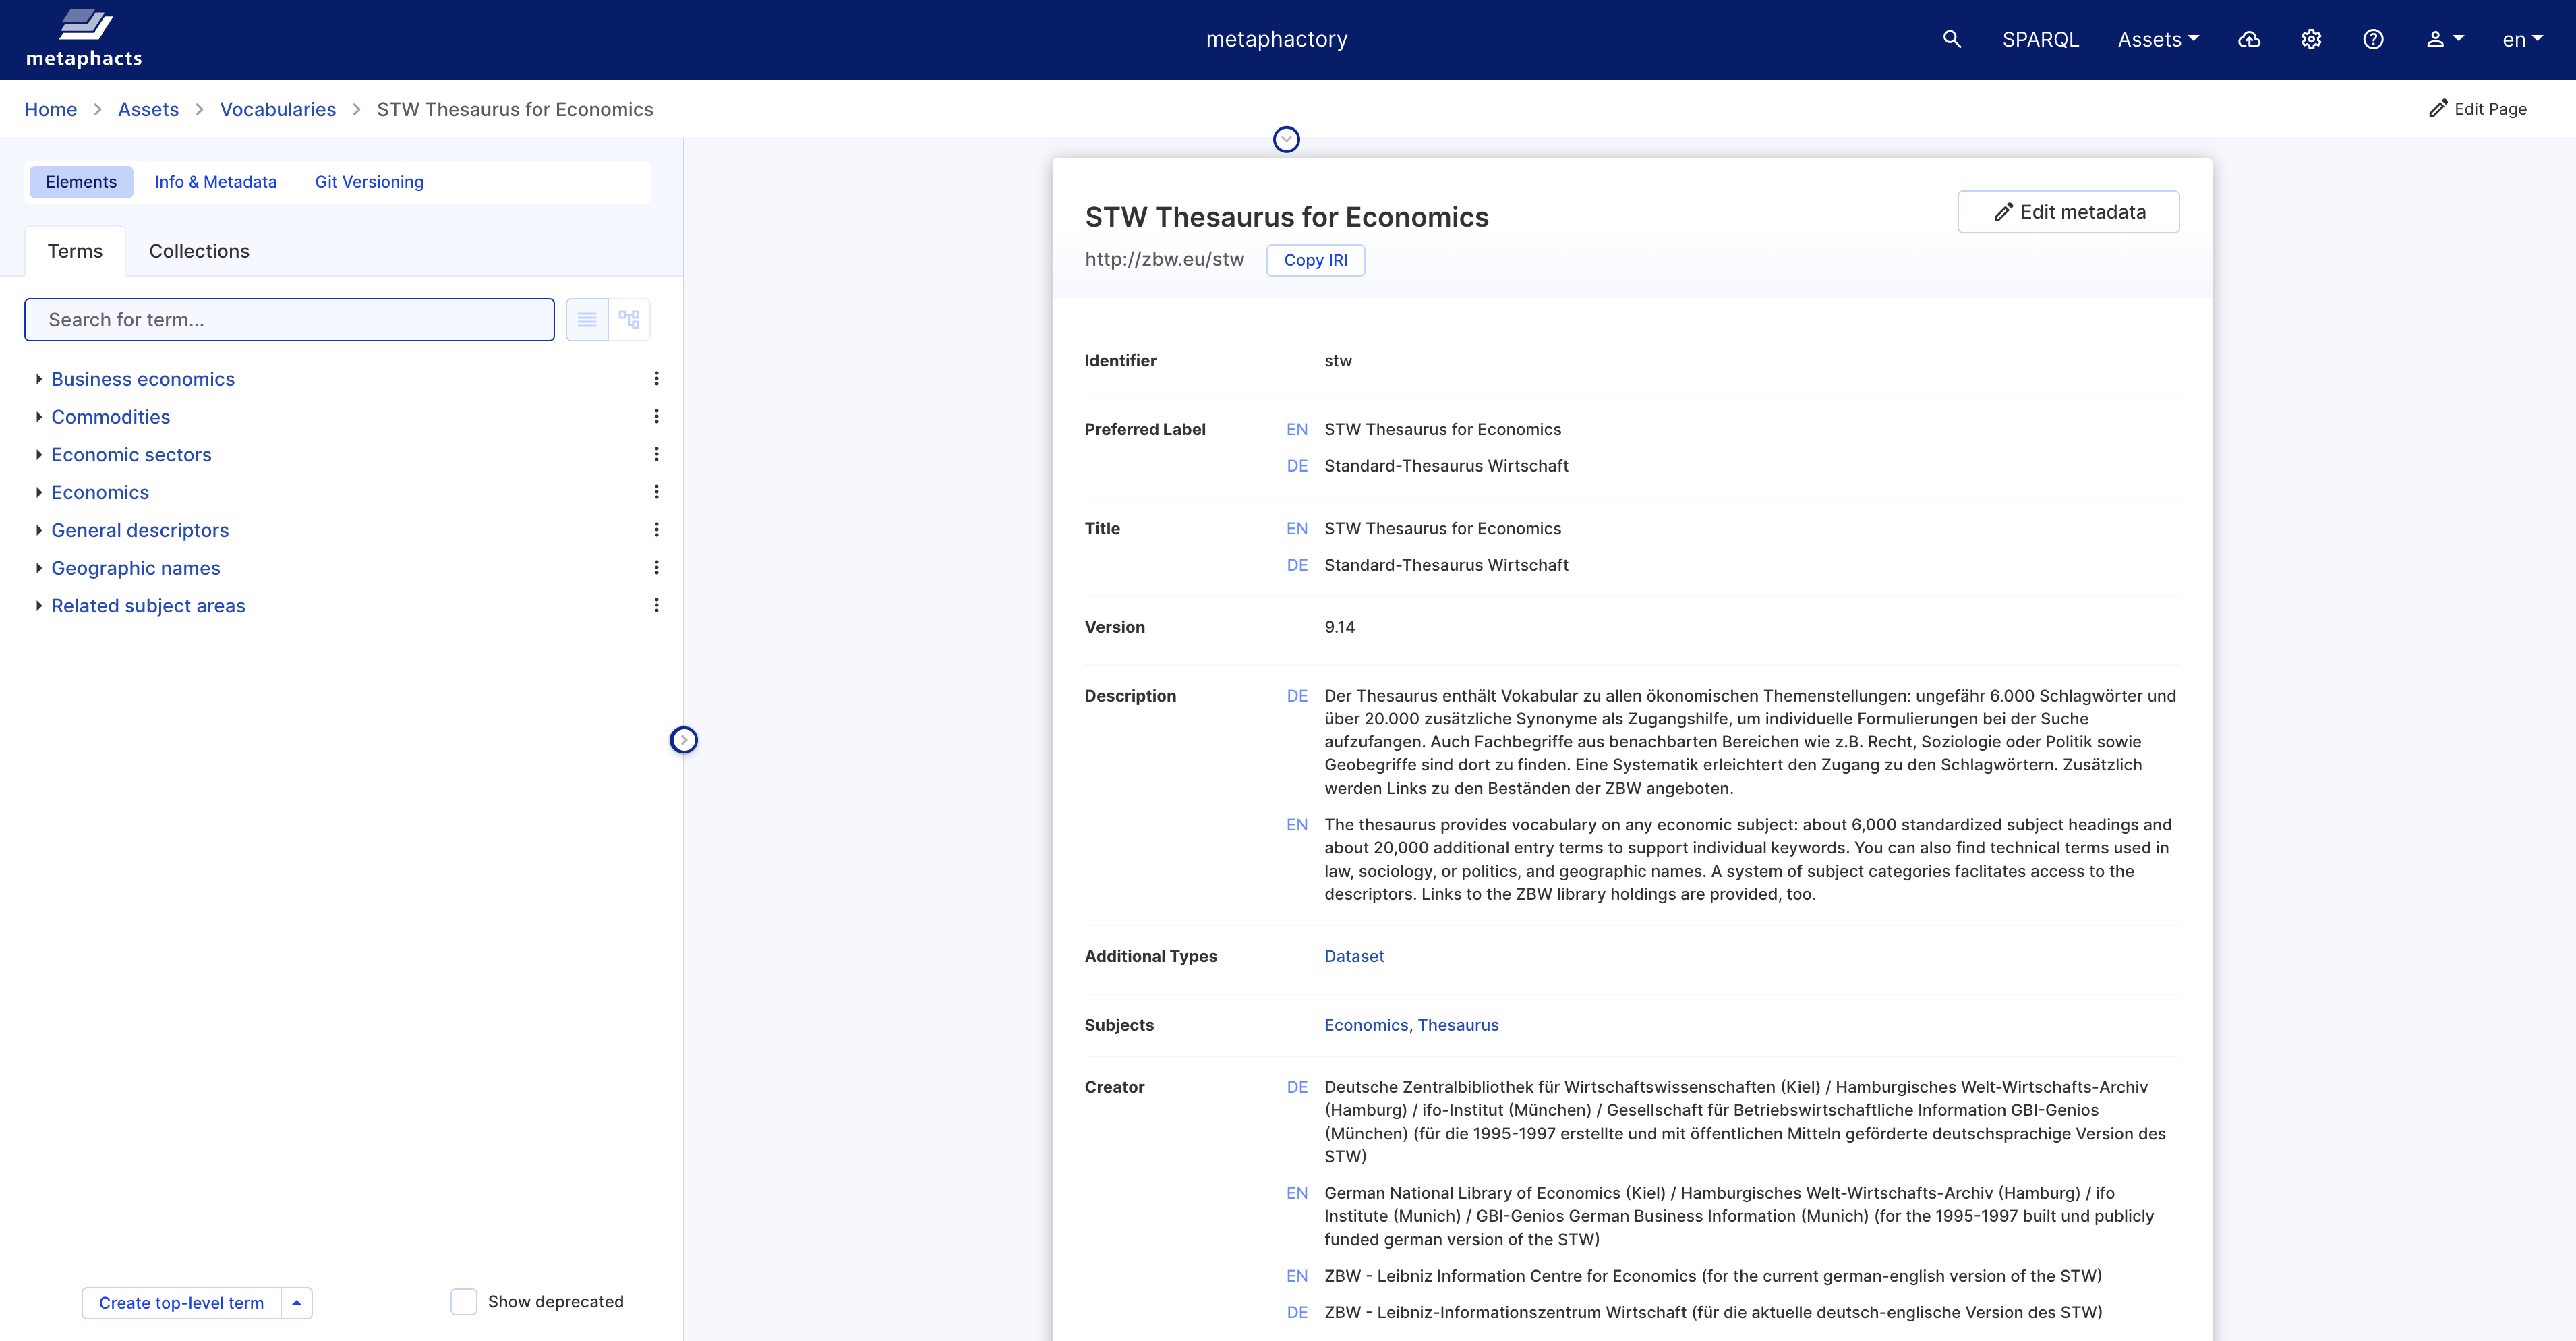
Task: Expand the Economic sectors tree node
Action: point(38,454)
